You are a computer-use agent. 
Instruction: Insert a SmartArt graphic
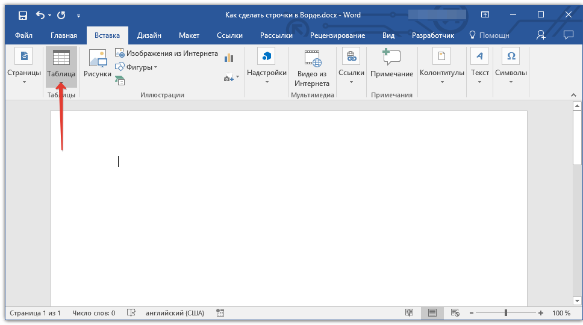[120, 80]
